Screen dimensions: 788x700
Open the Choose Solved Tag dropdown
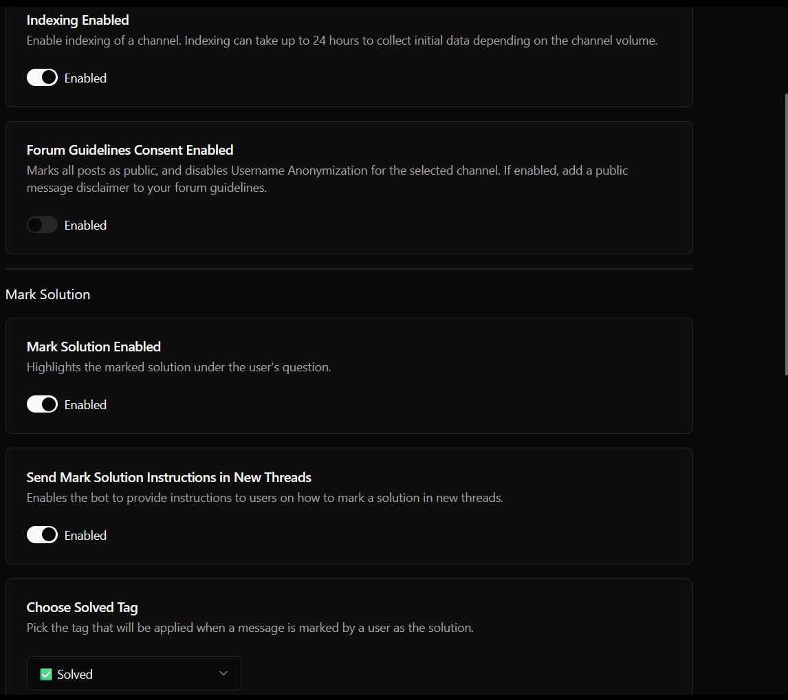133,674
